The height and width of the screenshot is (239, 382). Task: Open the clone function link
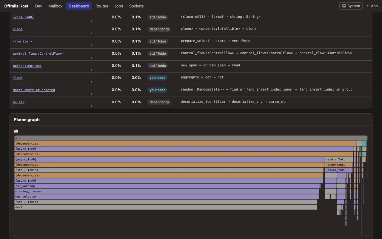[18, 29]
